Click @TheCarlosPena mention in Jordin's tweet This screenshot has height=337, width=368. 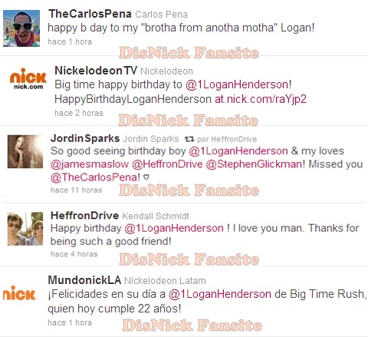(x=94, y=177)
